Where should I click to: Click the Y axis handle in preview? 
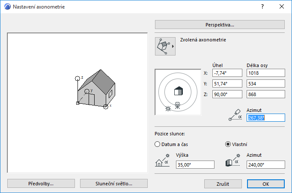click(x=87, y=91)
